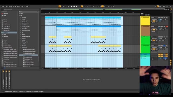Select the cyan Master track header
Viewport: 173px width, 97px height.
145,61
